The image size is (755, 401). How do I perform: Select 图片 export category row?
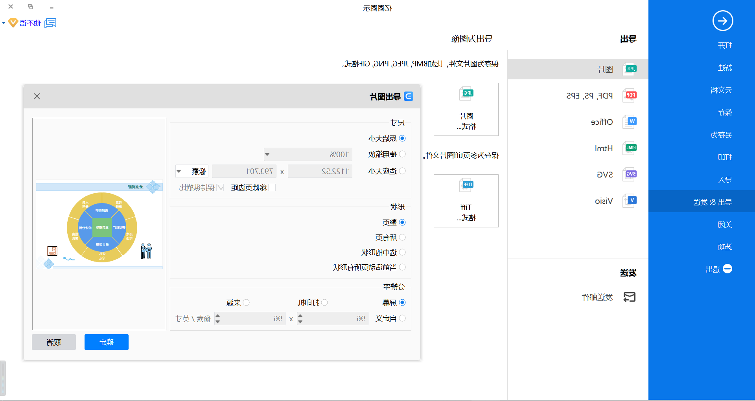point(578,69)
